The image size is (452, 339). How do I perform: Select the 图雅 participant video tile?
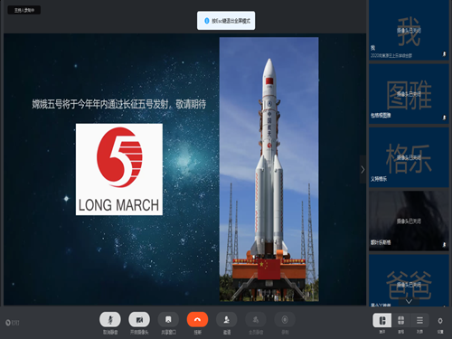pos(409,94)
